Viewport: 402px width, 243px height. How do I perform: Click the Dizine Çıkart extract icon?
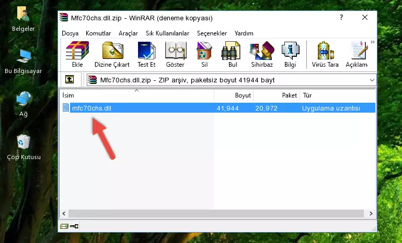[112, 54]
